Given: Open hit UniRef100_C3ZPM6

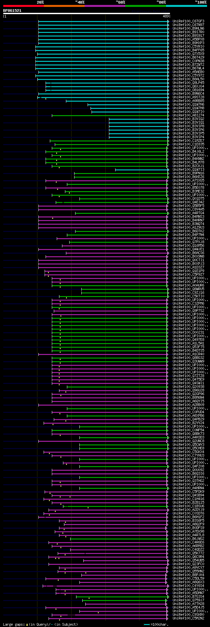Looking at the screenshot, I should (188, 303).
